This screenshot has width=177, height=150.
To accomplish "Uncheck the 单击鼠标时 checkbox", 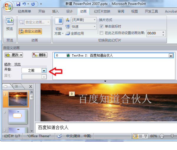I will (x=101, y=27).
